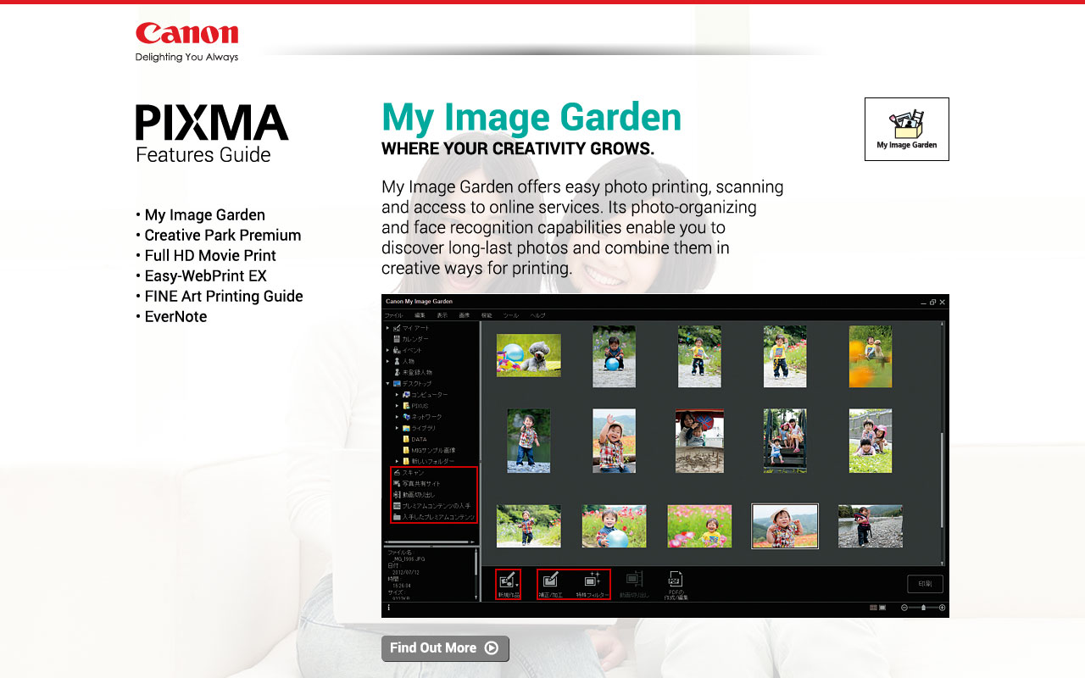The height and width of the screenshot is (678, 1085).
Task: Open the File (ファイル) menu
Action: coord(395,314)
